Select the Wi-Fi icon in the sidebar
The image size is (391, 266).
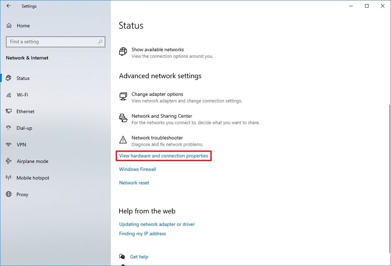(x=8, y=95)
